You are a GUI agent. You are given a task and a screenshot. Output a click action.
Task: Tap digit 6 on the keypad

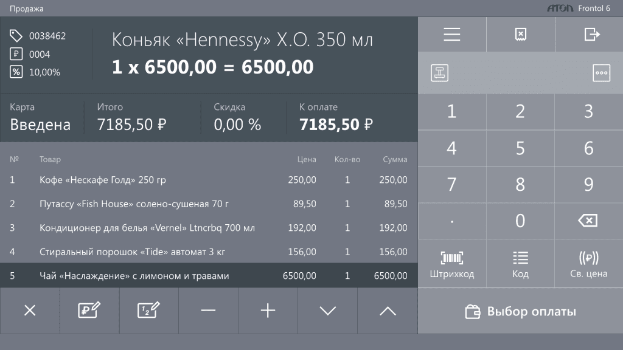(589, 148)
